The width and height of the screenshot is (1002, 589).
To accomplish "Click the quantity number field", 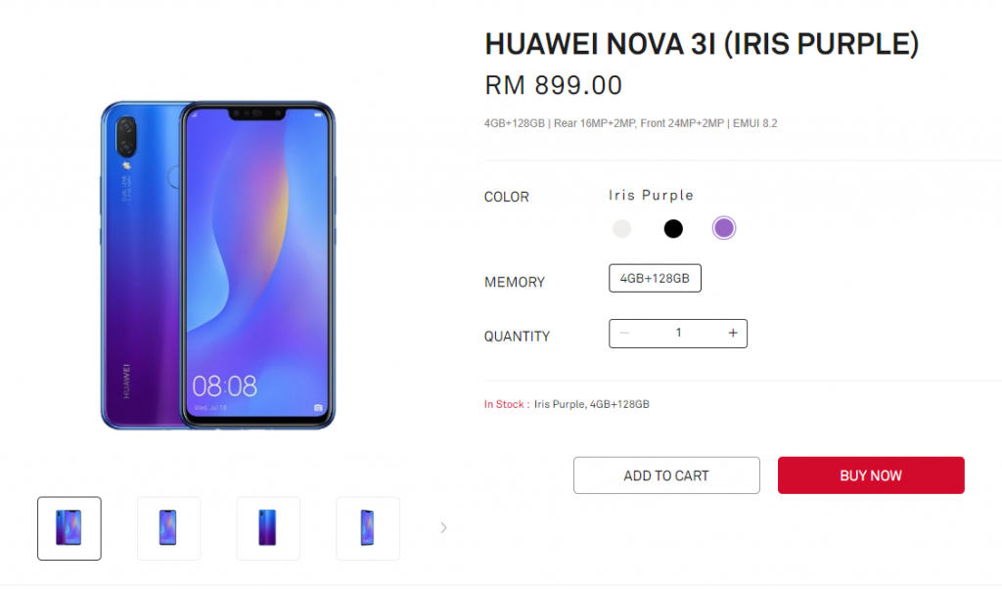I will (679, 333).
